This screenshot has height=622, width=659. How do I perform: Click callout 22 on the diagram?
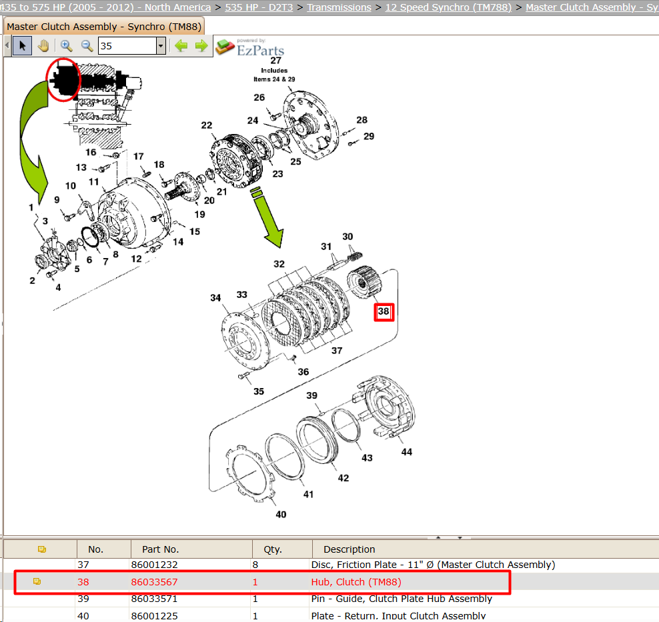point(206,125)
